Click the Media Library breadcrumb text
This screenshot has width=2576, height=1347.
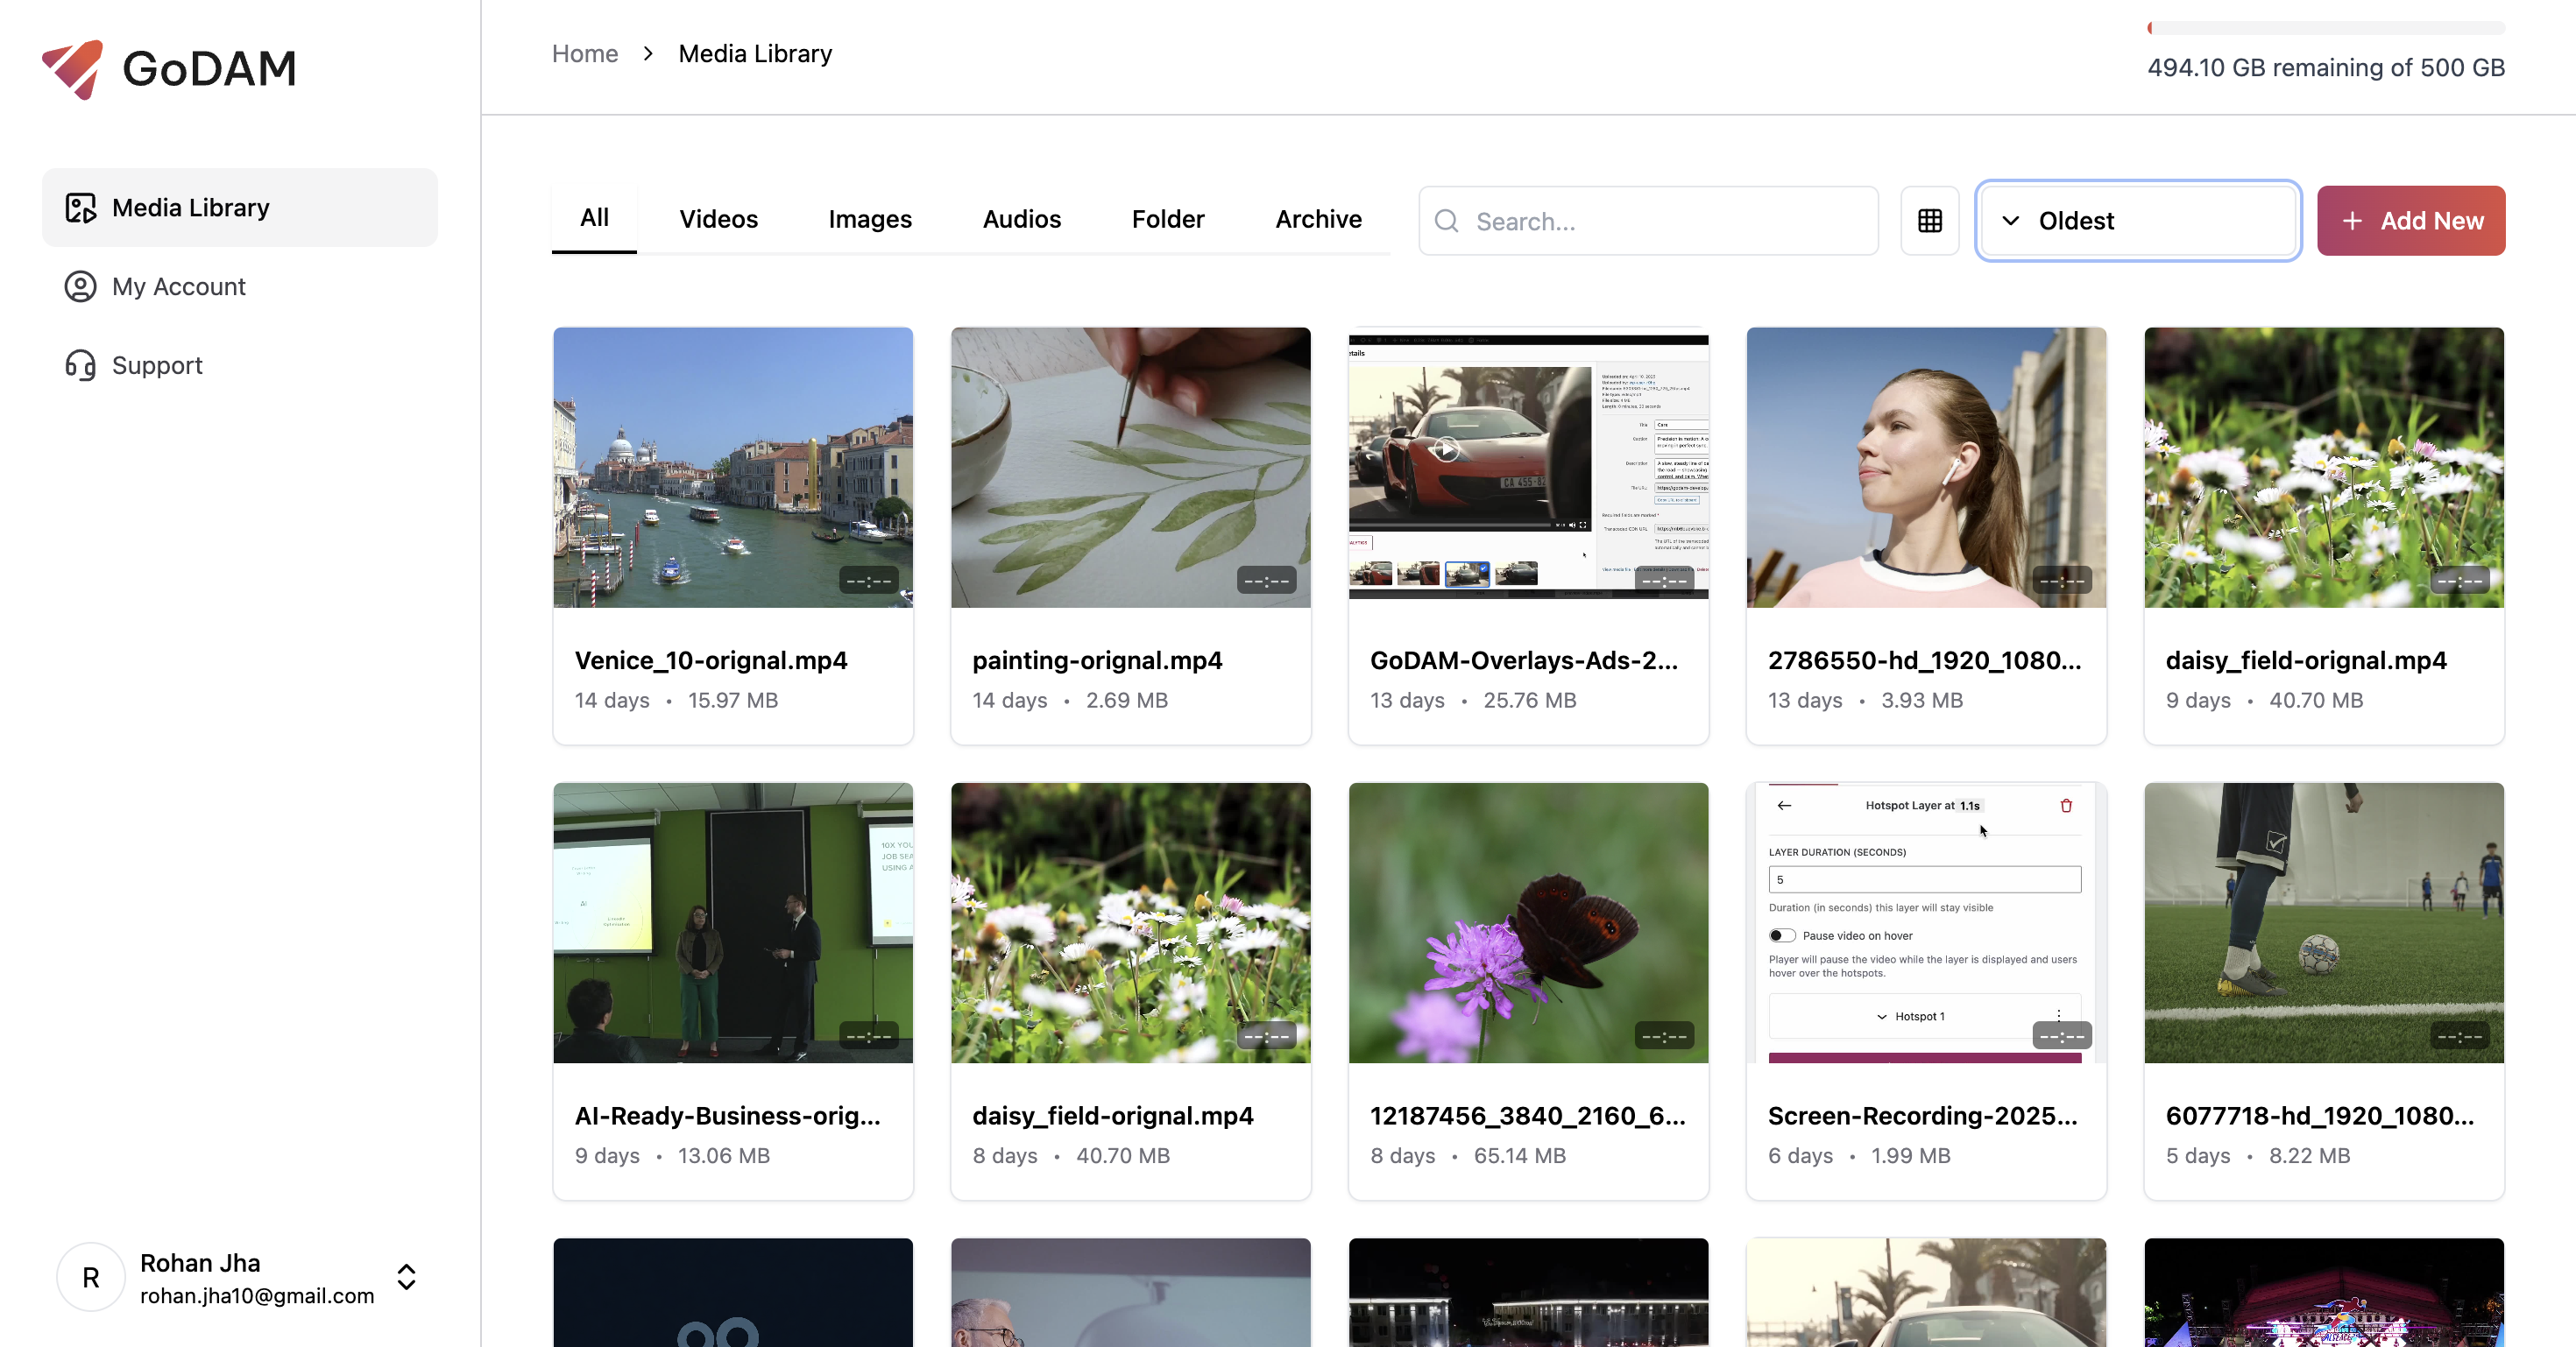click(755, 54)
